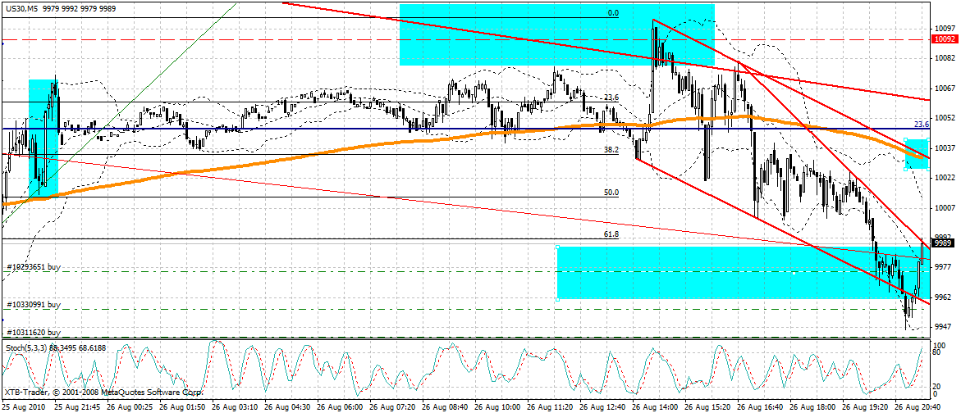The height and width of the screenshot is (413, 961).
Task: Select the #10293651 buy order label
Action: click(x=34, y=268)
